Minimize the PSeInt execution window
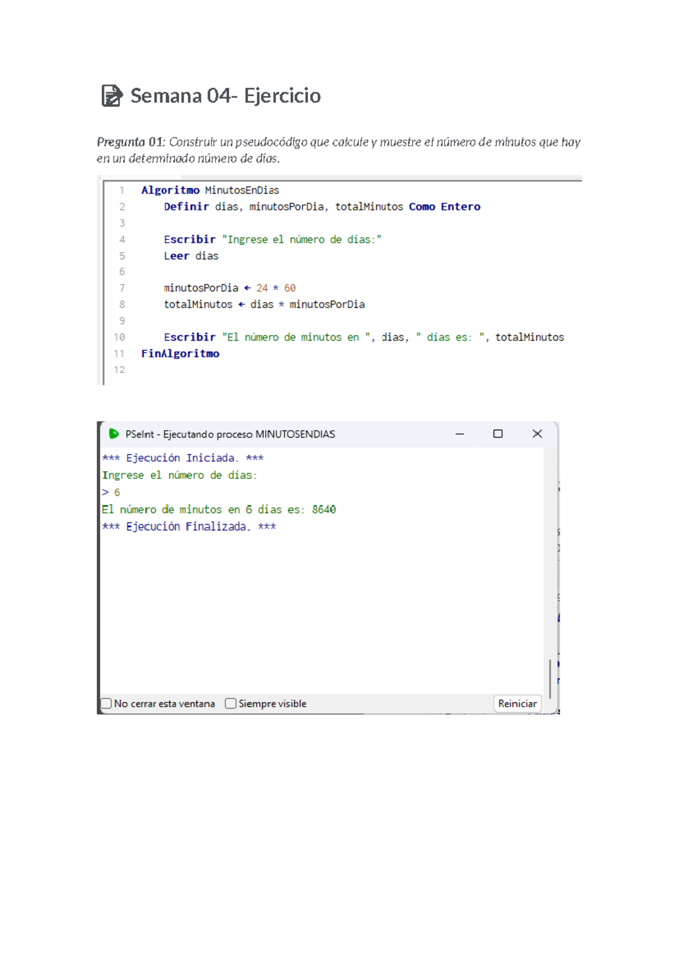Viewport: 679px width, 960px height. (459, 434)
